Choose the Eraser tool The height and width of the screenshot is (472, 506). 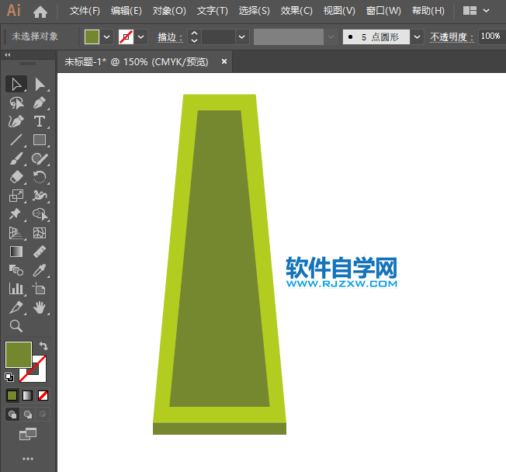coord(16,177)
